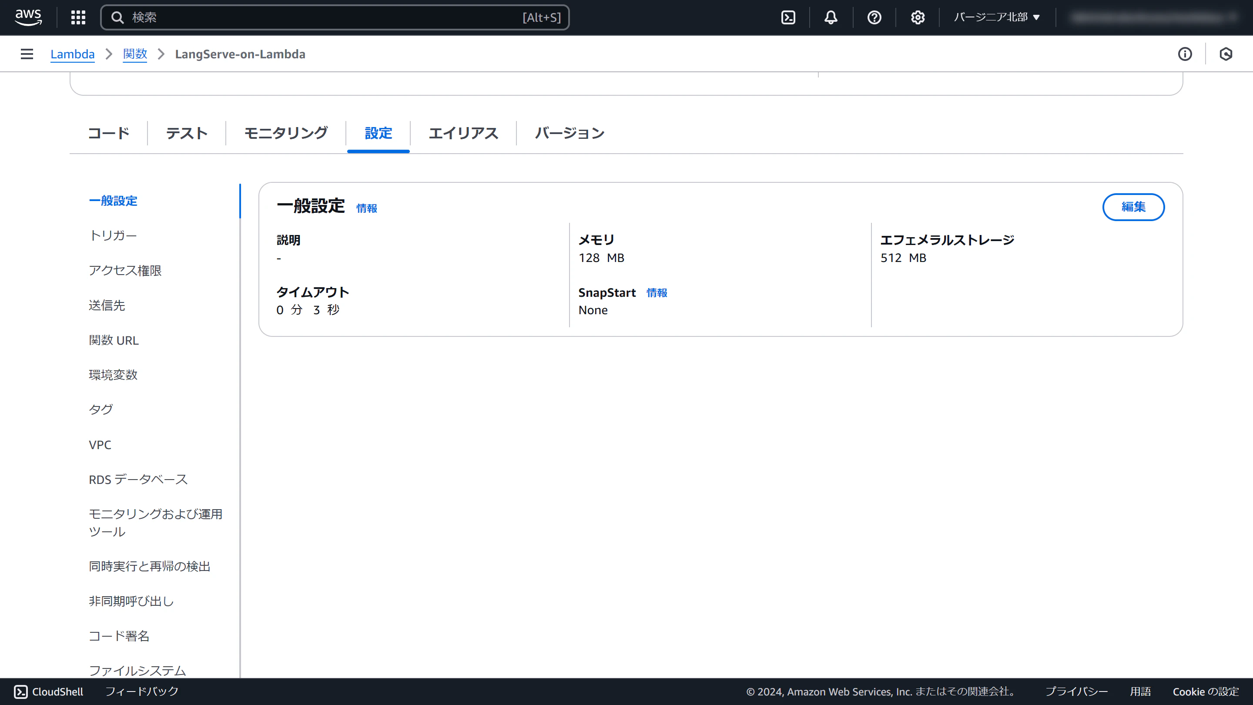1253x705 pixels.
Task: Click the CloudShell icon in the footer
Action: click(x=20, y=692)
